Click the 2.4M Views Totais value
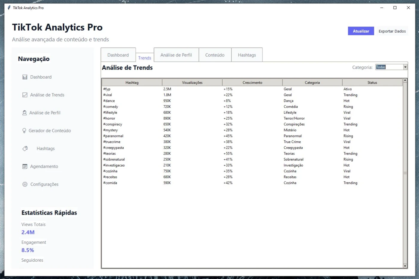Screen dimensions: 419x279 point(28,232)
